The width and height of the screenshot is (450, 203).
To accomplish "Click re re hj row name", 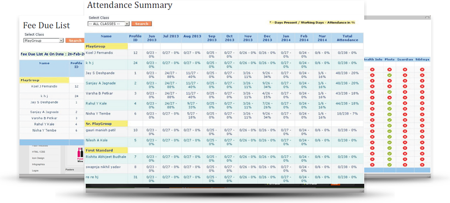I will [x=92, y=177].
